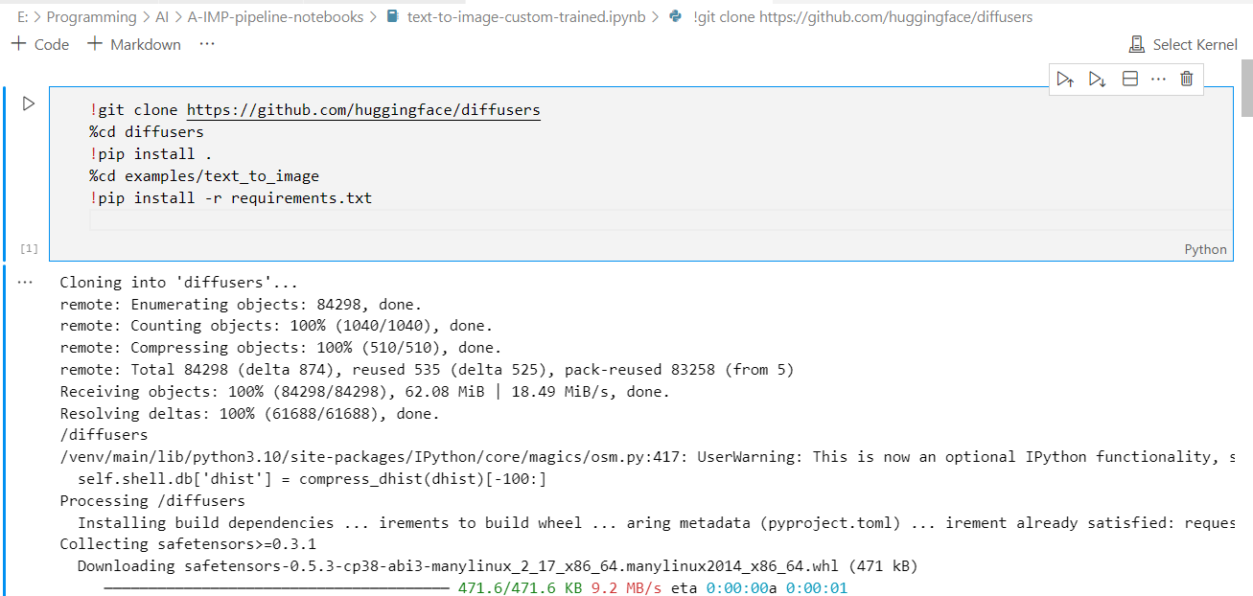Delete the cell with trash icon
Image resolution: width=1253 pixels, height=596 pixels.
1187,79
